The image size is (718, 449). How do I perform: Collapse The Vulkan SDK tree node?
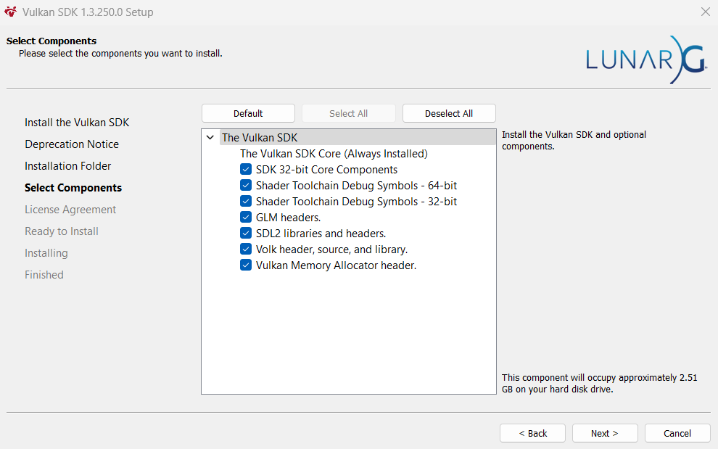210,138
